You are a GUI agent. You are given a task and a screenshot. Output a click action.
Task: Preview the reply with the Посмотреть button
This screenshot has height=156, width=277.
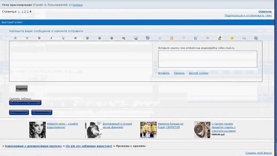(x=42, y=112)
